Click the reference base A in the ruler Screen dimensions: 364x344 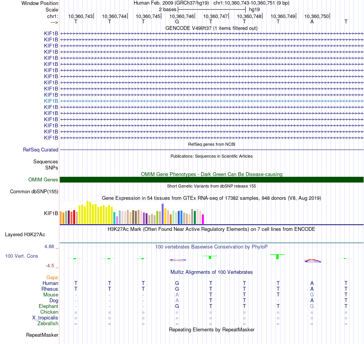312,21
